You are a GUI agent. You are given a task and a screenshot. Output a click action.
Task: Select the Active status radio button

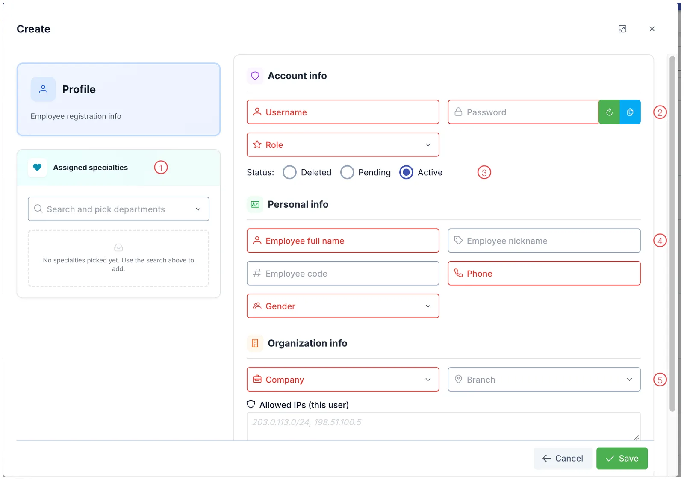(x=406, y=172)
